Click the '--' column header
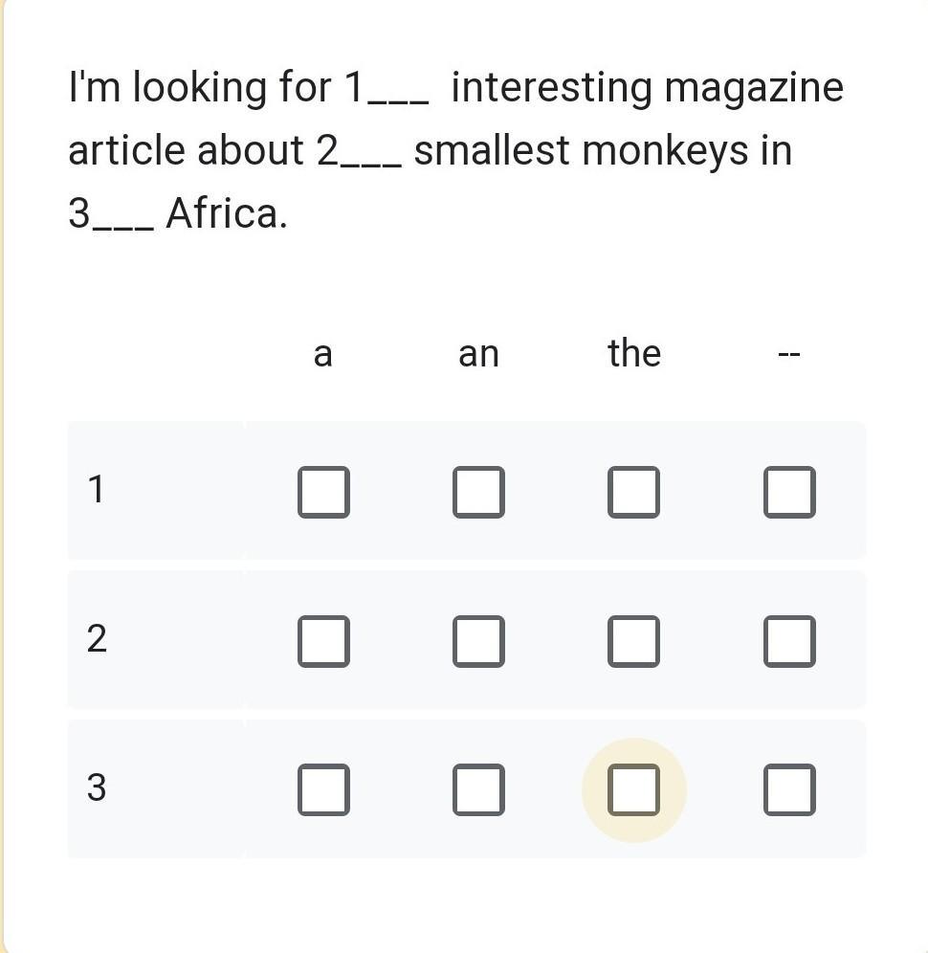The width and height of the screenshot is (928, 953). coord(789,354)
